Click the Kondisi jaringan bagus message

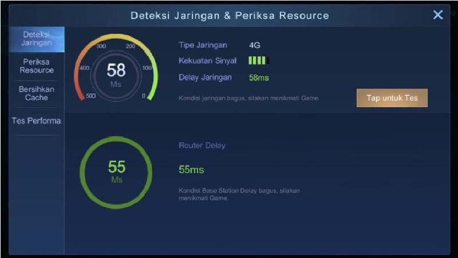(249, 98)
